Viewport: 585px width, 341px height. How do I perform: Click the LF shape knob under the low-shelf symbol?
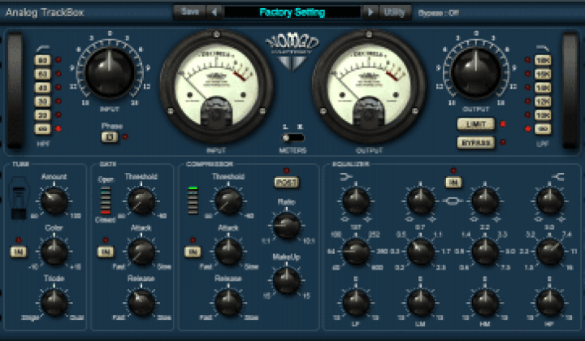(356, 201)
